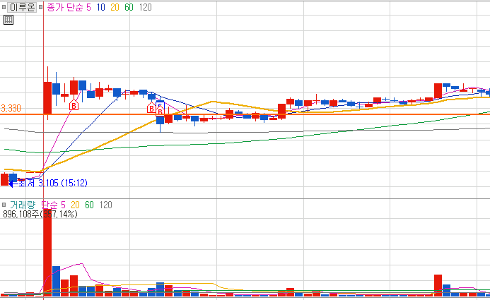Click the 896,108주 volume readout
The image size is (490, 300).
(21, 214)
